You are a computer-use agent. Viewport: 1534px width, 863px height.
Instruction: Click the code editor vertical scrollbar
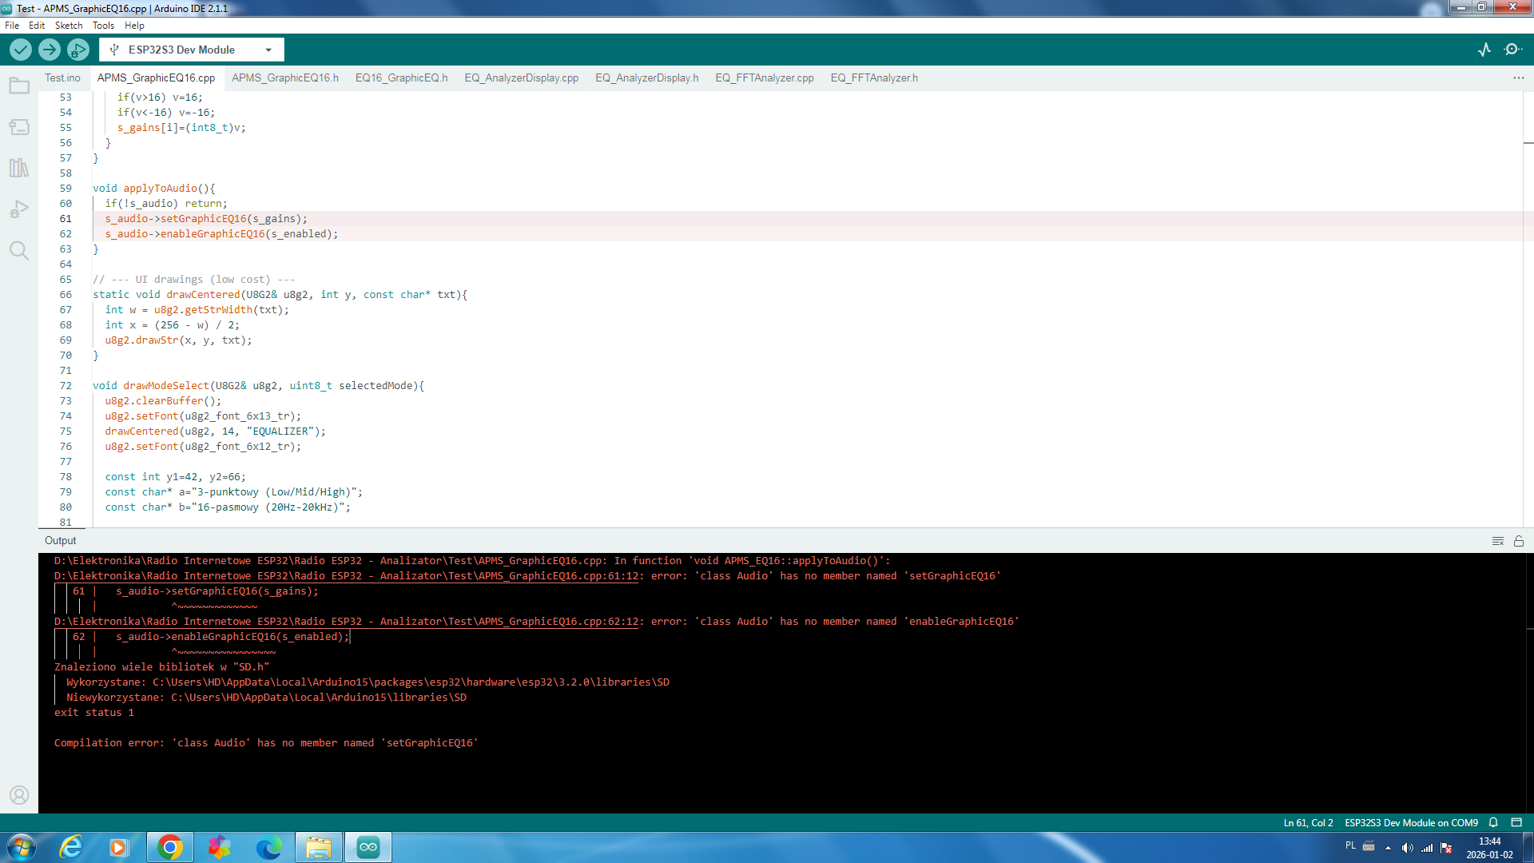coord(1528,320)
